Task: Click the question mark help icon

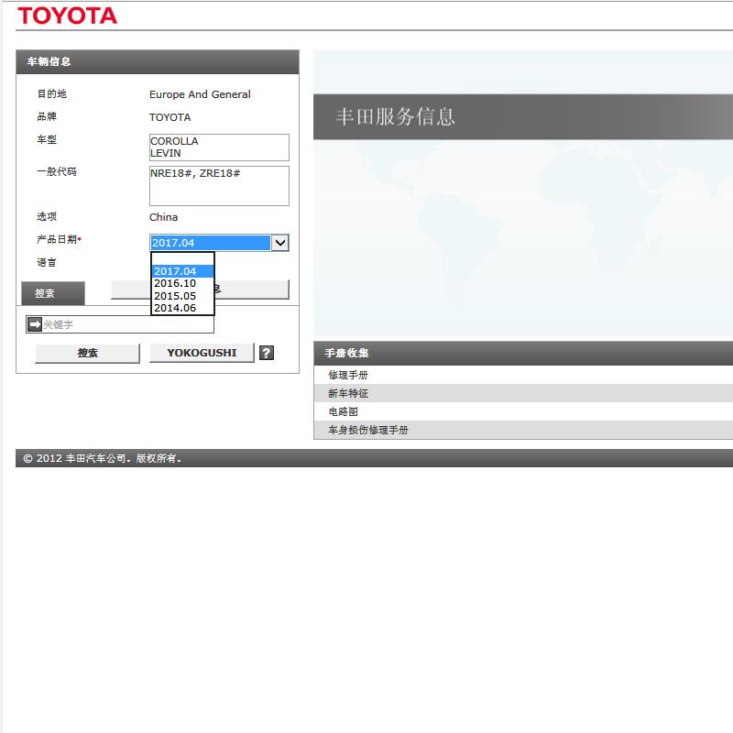Action: (x=267, y=353)
